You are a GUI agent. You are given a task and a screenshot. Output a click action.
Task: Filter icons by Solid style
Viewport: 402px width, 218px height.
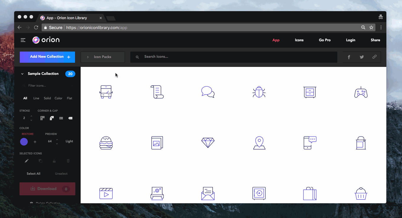point(47,98)
